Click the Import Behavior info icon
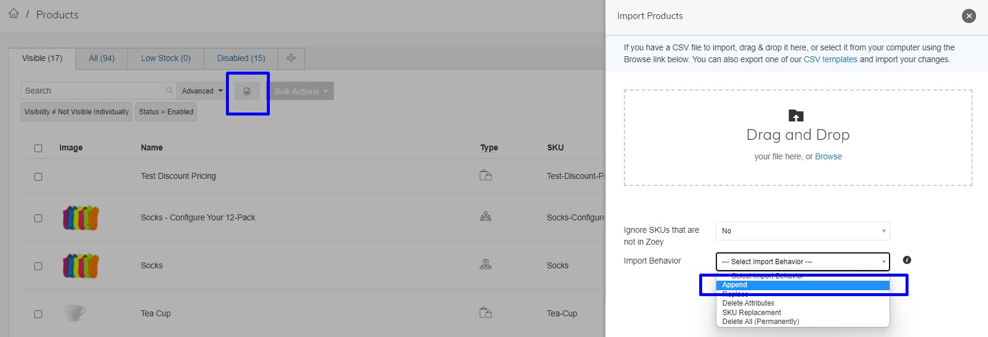 pos(907,260)
